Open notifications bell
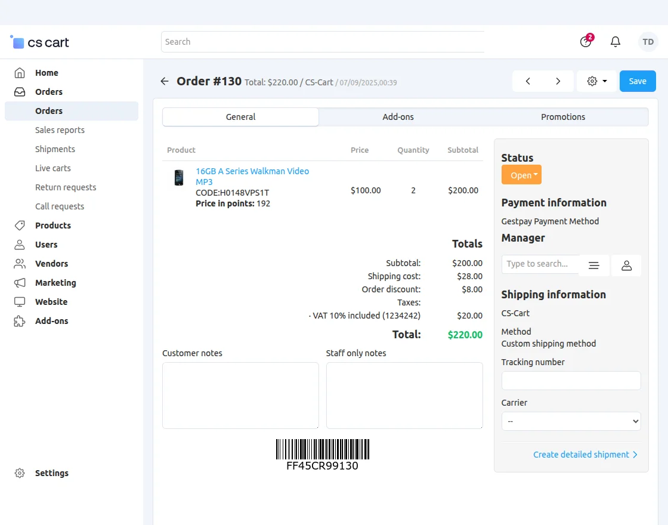The height and width of the screenshot is (525, 668). click(x=615, y=41)
